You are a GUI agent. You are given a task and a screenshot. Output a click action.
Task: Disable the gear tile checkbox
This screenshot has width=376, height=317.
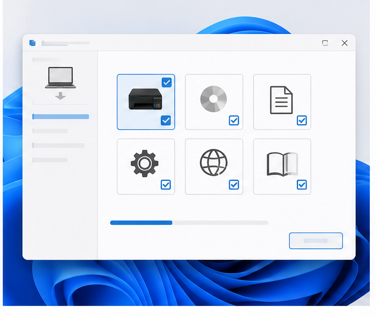tap(166, 184)
